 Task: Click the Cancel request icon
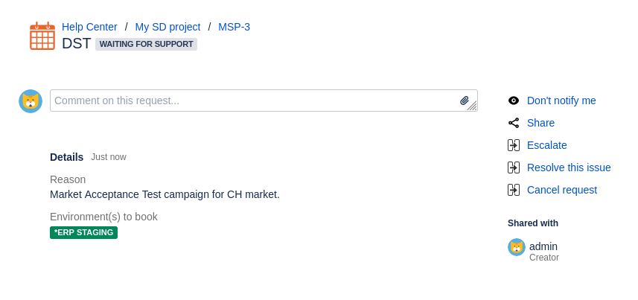pos(514,190)
